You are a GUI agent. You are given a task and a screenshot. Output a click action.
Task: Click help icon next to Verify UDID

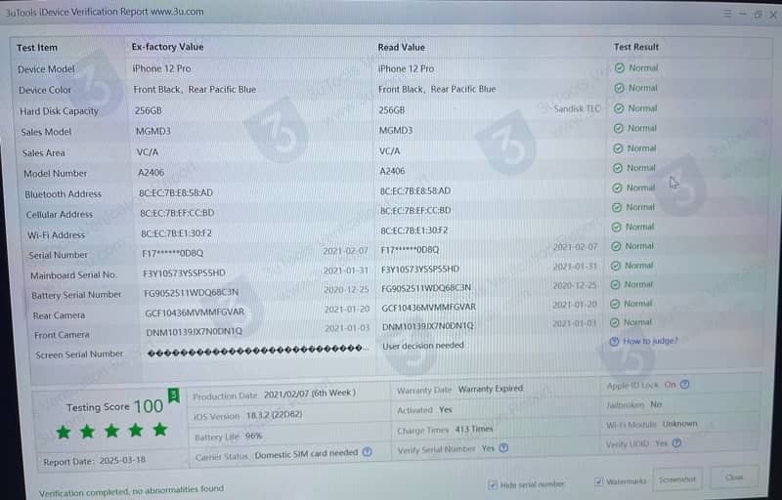click(x=676, y=442)
